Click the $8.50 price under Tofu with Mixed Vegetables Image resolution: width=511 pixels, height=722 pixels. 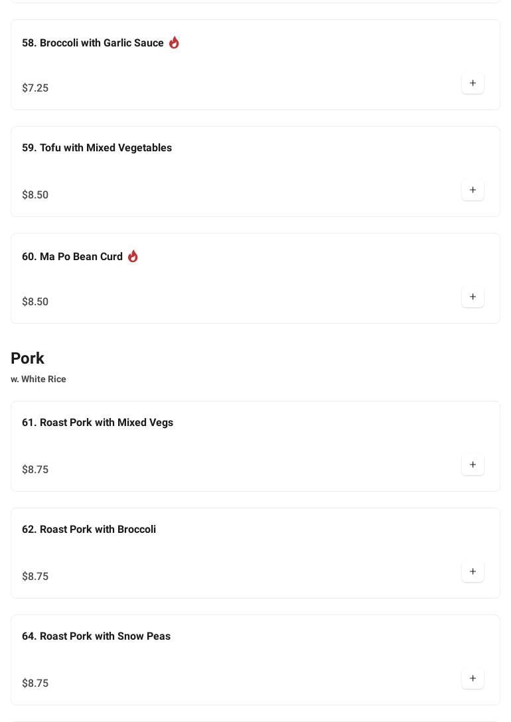click(35, 195)
